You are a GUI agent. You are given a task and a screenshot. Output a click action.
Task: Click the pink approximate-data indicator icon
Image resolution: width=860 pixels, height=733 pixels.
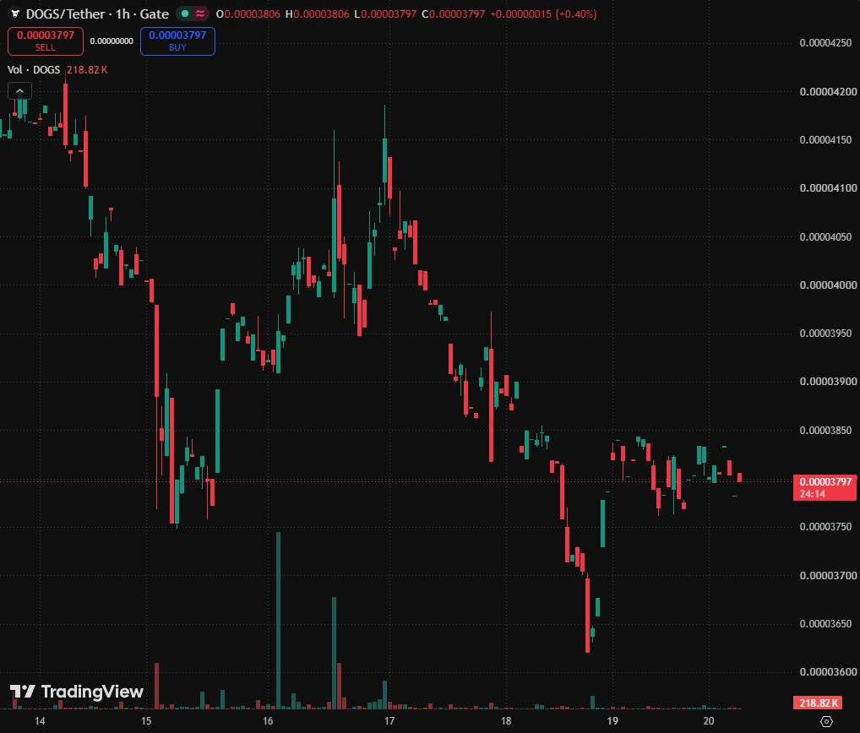tap(200, 14)
